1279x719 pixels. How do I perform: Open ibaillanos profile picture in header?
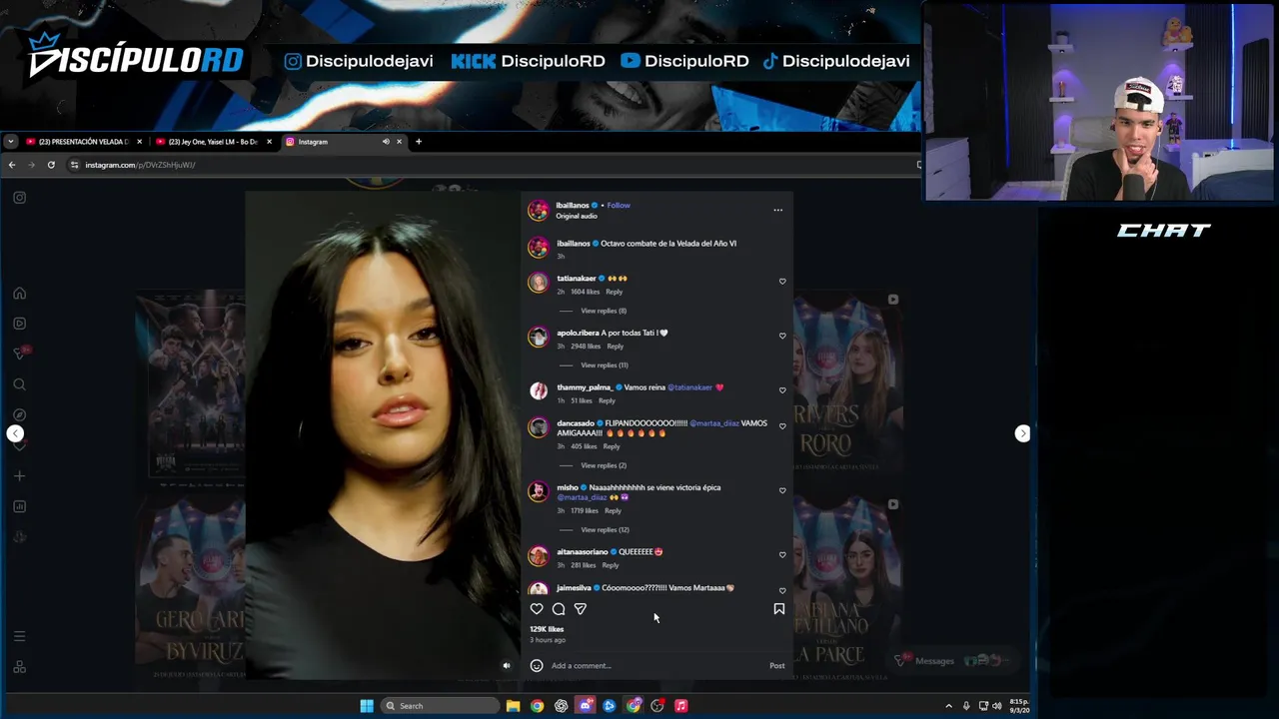click(x=539, y=210)
